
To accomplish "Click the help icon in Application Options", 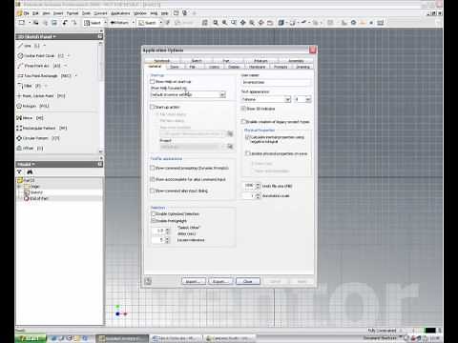I will [x=148, y=281].
